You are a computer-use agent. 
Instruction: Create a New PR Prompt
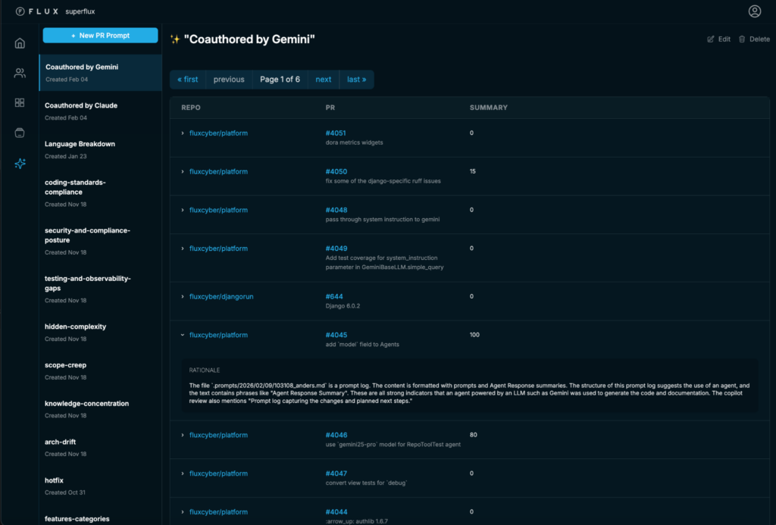101,35
